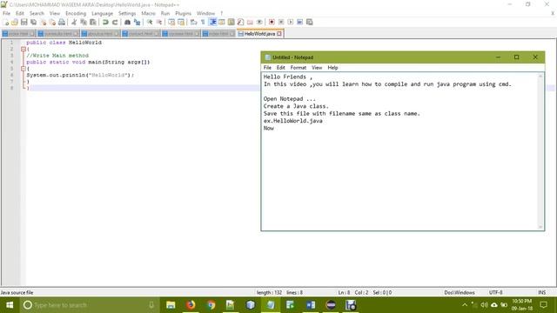The height and width of the screenshot is (313, 557).
Task: Click the Close All toolbar icon
Action: point(52,22)
